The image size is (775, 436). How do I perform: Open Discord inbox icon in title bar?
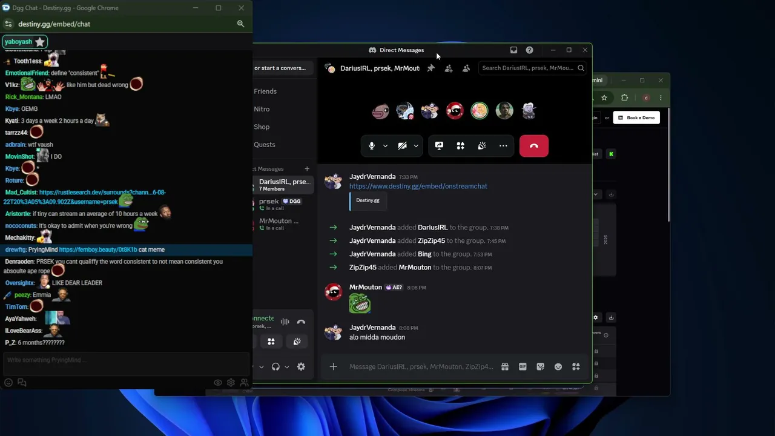tap(513, 50)
